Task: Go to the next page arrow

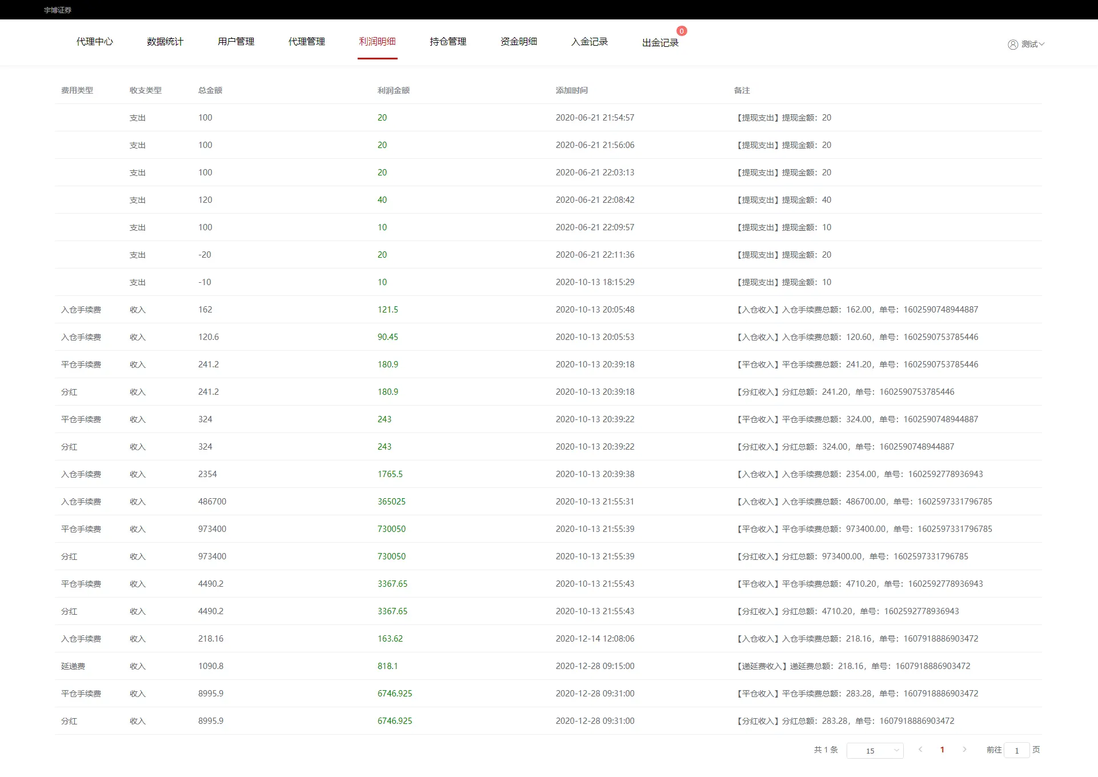Action: point(964,750)
